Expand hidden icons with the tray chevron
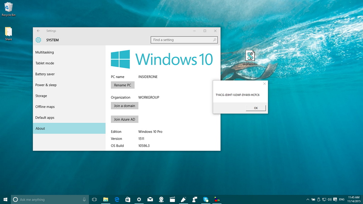Viewport: 363px width, 204px height. [x=308, y=199]
